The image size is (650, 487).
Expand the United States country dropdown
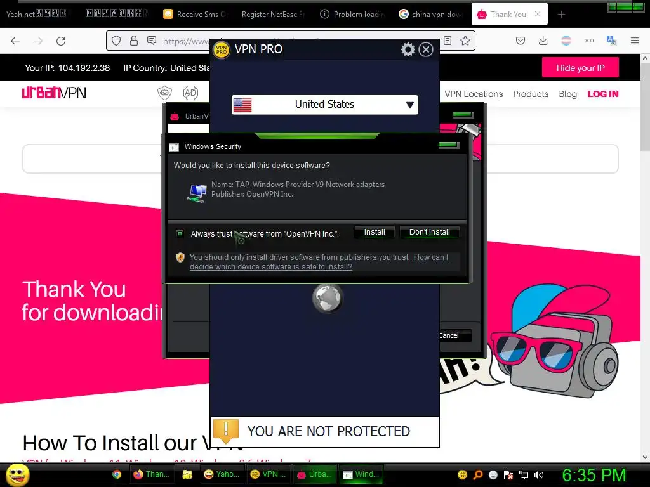tap(324, 105)
